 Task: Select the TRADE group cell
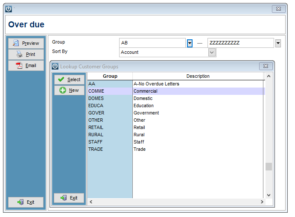[x=110, y=149]
